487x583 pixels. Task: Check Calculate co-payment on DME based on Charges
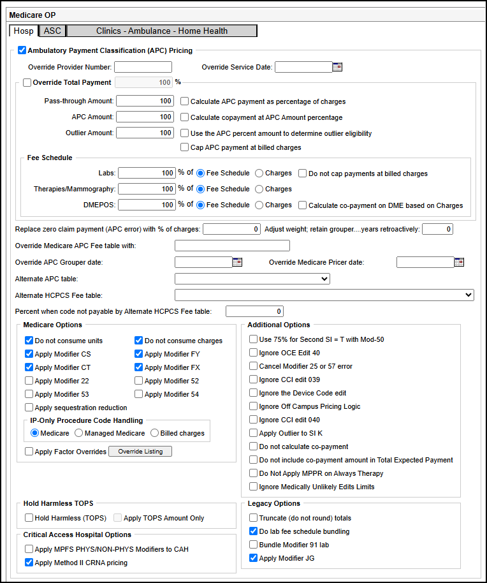click(303, 205)
